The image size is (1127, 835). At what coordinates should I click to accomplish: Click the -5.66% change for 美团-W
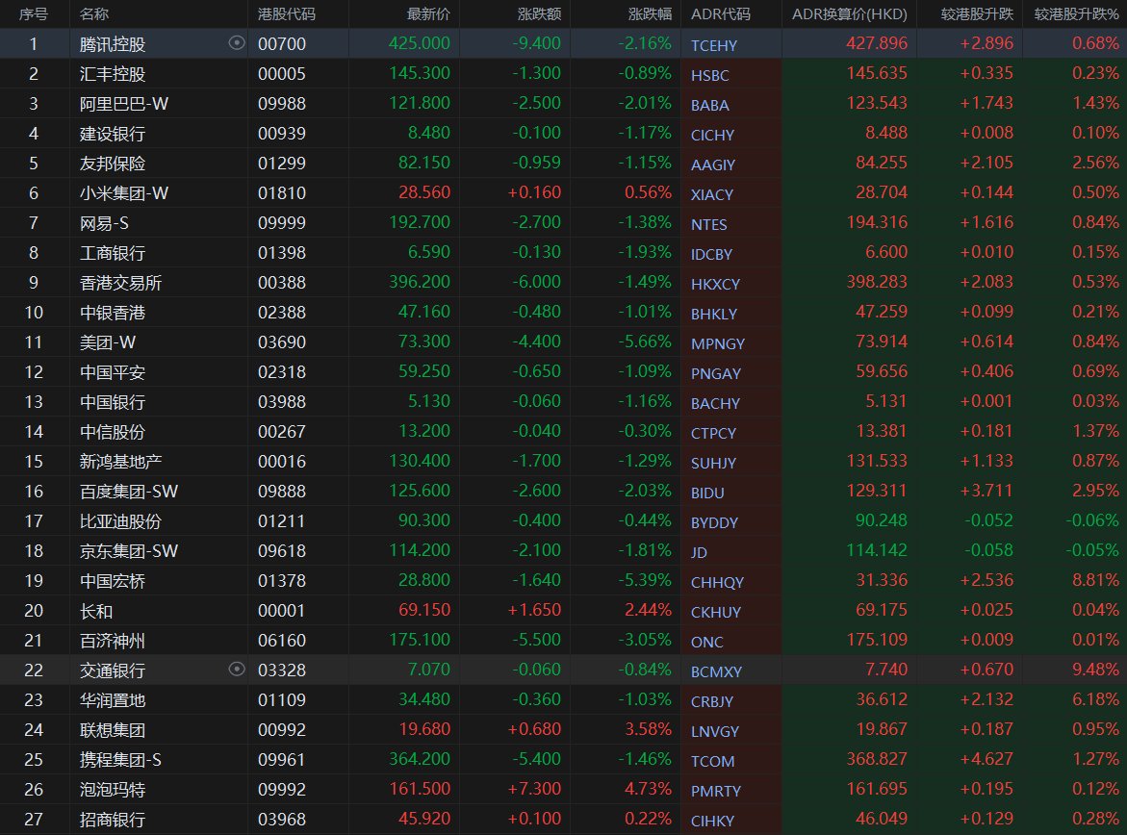(x=645, y=342)
